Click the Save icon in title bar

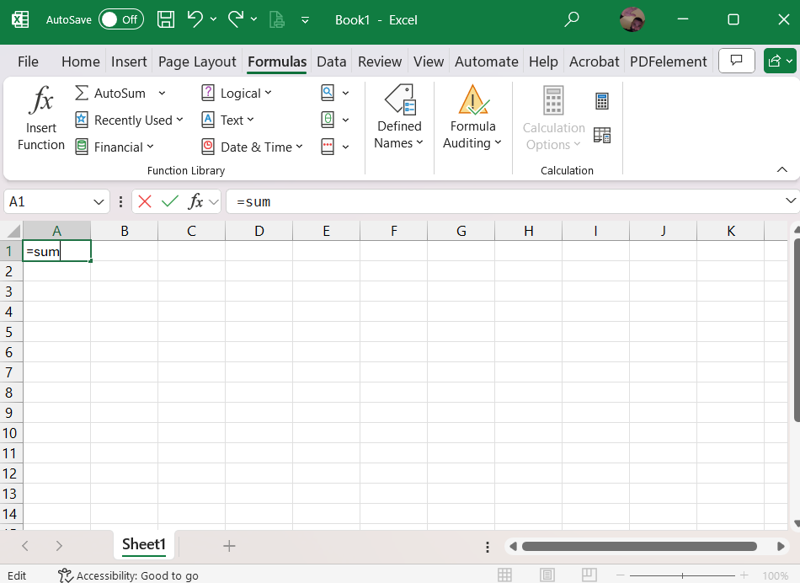point(166,19)
